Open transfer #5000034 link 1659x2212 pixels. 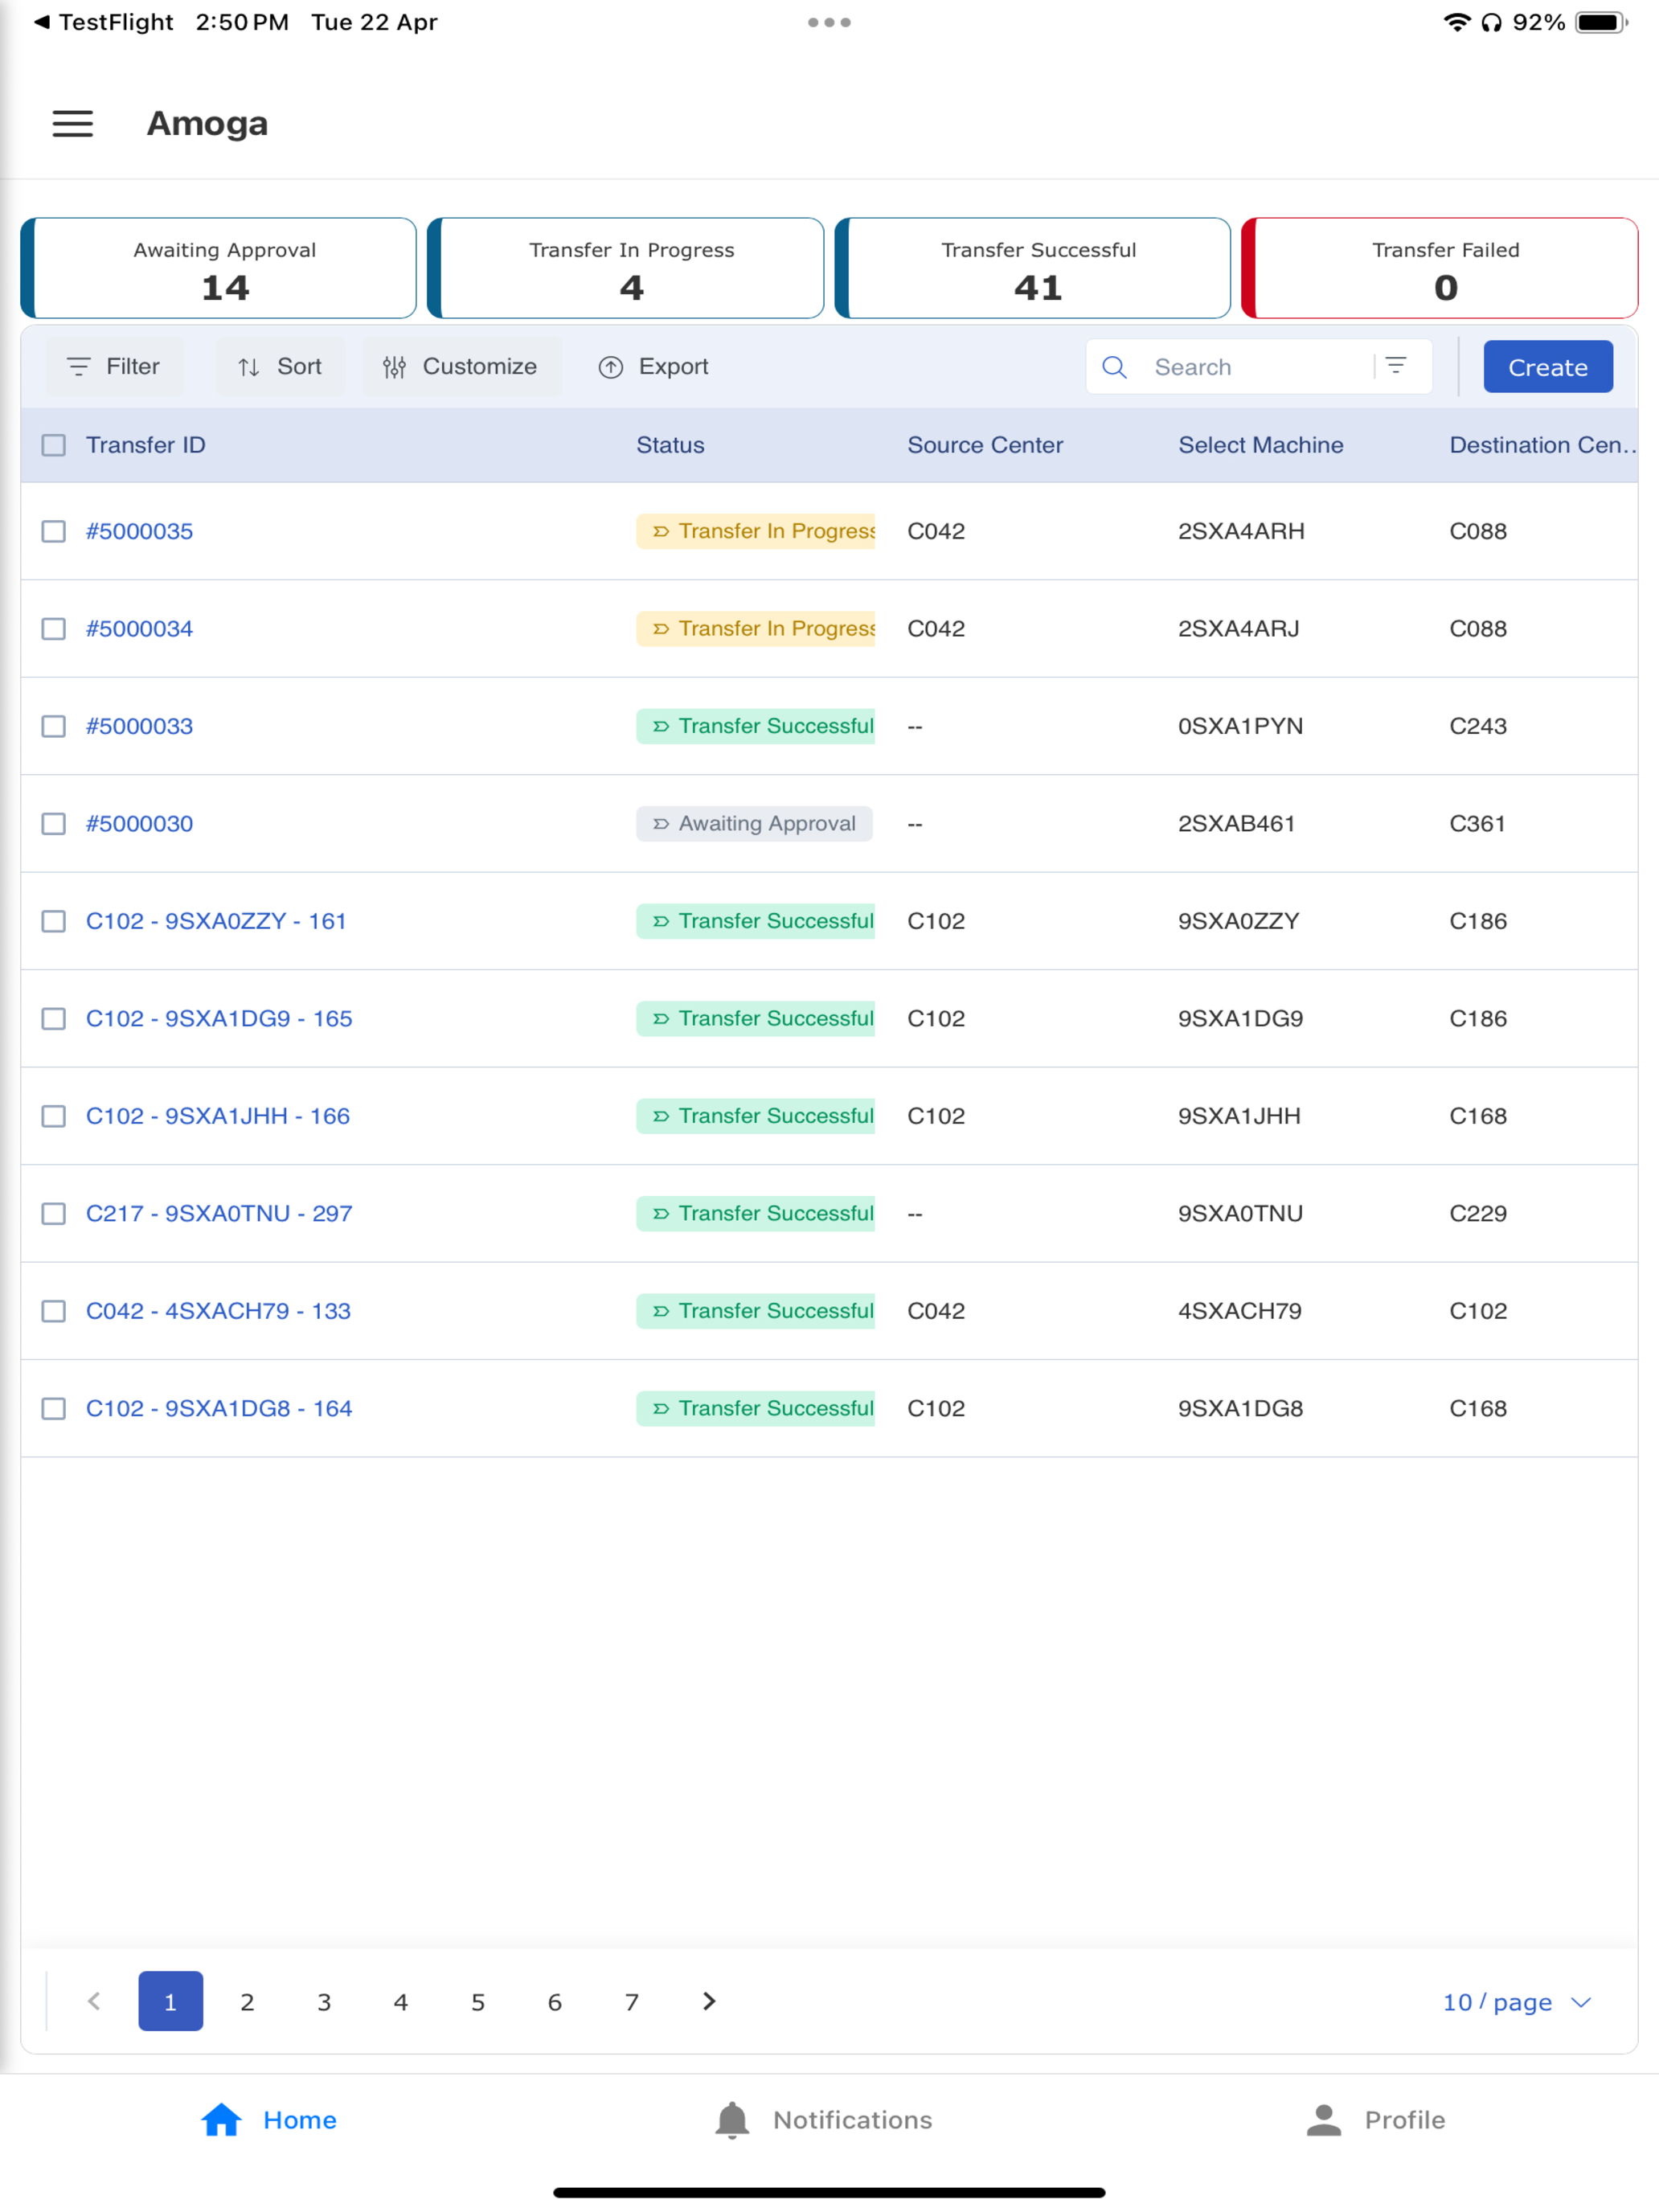tap(139, 629)
